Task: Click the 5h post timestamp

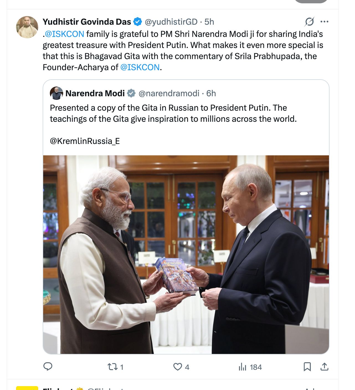Action: coord(209,22)
